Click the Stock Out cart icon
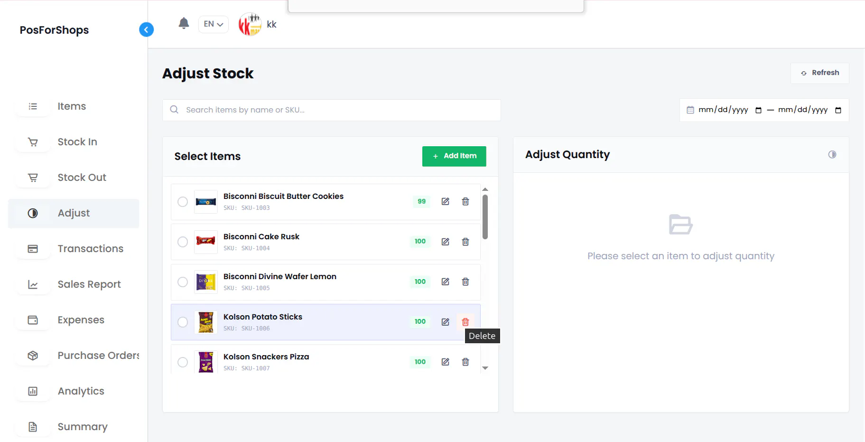865x442 pixels. coord(33,178)
